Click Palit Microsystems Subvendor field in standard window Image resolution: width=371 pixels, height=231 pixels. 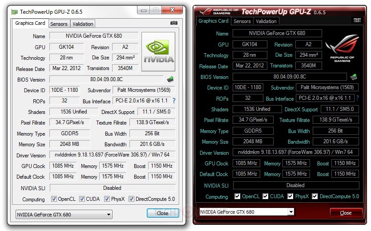(144, 90)
